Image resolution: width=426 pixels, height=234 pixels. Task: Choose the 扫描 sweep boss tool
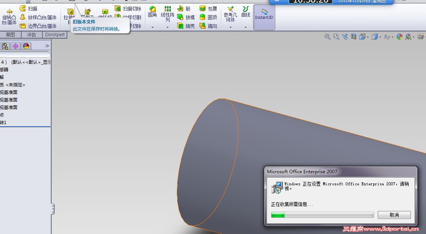point(29,9)
